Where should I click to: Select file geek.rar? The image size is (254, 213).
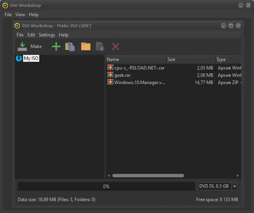click(x=122, y=75)
